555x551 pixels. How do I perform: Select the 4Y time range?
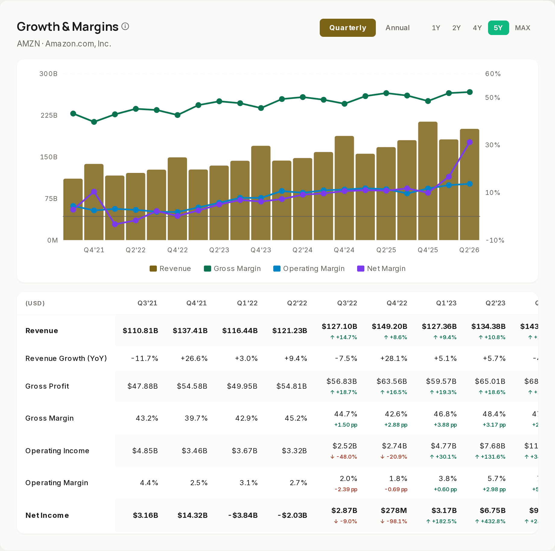pos(477,28)
